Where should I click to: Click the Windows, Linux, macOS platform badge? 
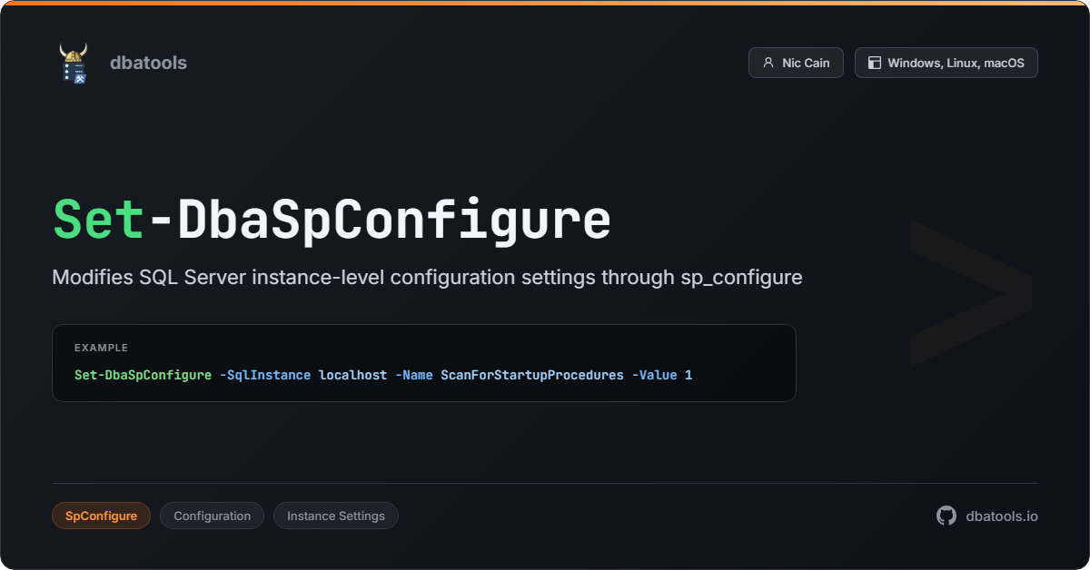tap(946, 63)
